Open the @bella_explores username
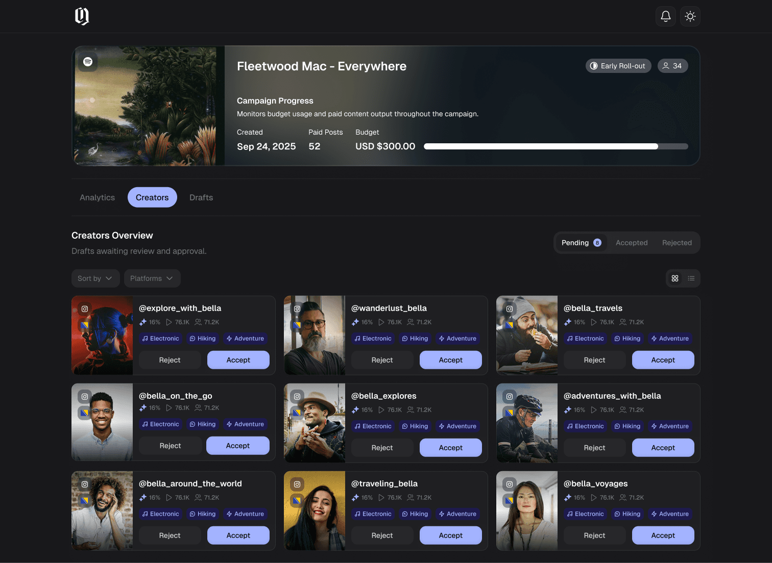This screenshot has height=563, width=772. [384, 396]
